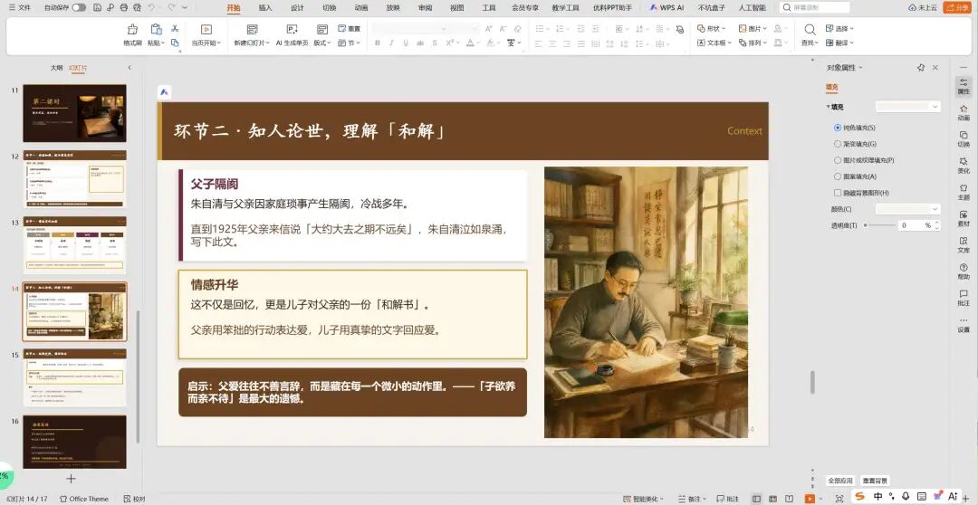This screenshot has height=505, width=978.
Task: Click the 重置背景 button
Action: (875, 481)
